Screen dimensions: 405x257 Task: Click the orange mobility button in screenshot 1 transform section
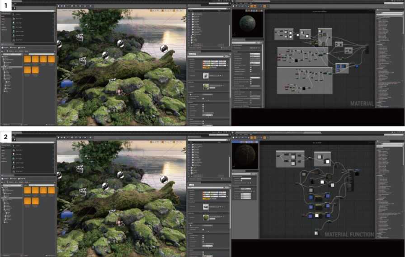206,67
